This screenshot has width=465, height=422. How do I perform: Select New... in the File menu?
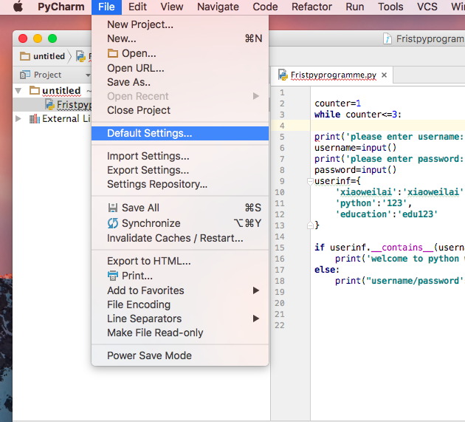(180, 38)
